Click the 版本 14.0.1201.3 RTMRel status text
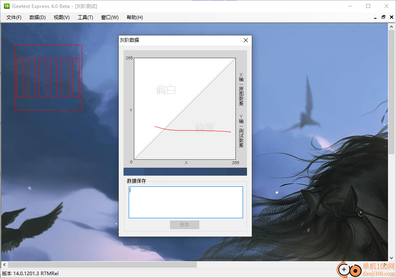Screen dimensions: 396x278 30,274
